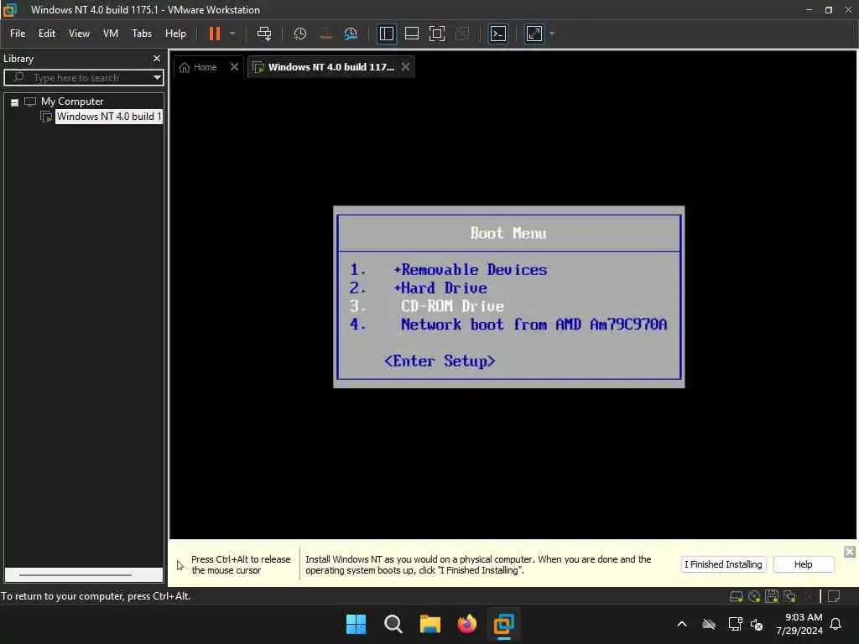Close the Library panel
Viewport: 859px width, 644px height.
point(157,59)
